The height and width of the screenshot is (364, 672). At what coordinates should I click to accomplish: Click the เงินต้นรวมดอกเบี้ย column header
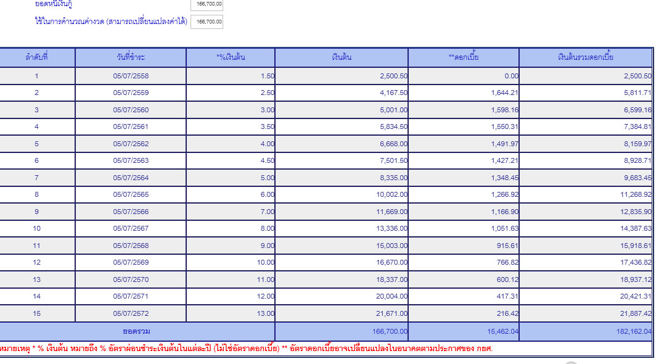tap(586, 57)
